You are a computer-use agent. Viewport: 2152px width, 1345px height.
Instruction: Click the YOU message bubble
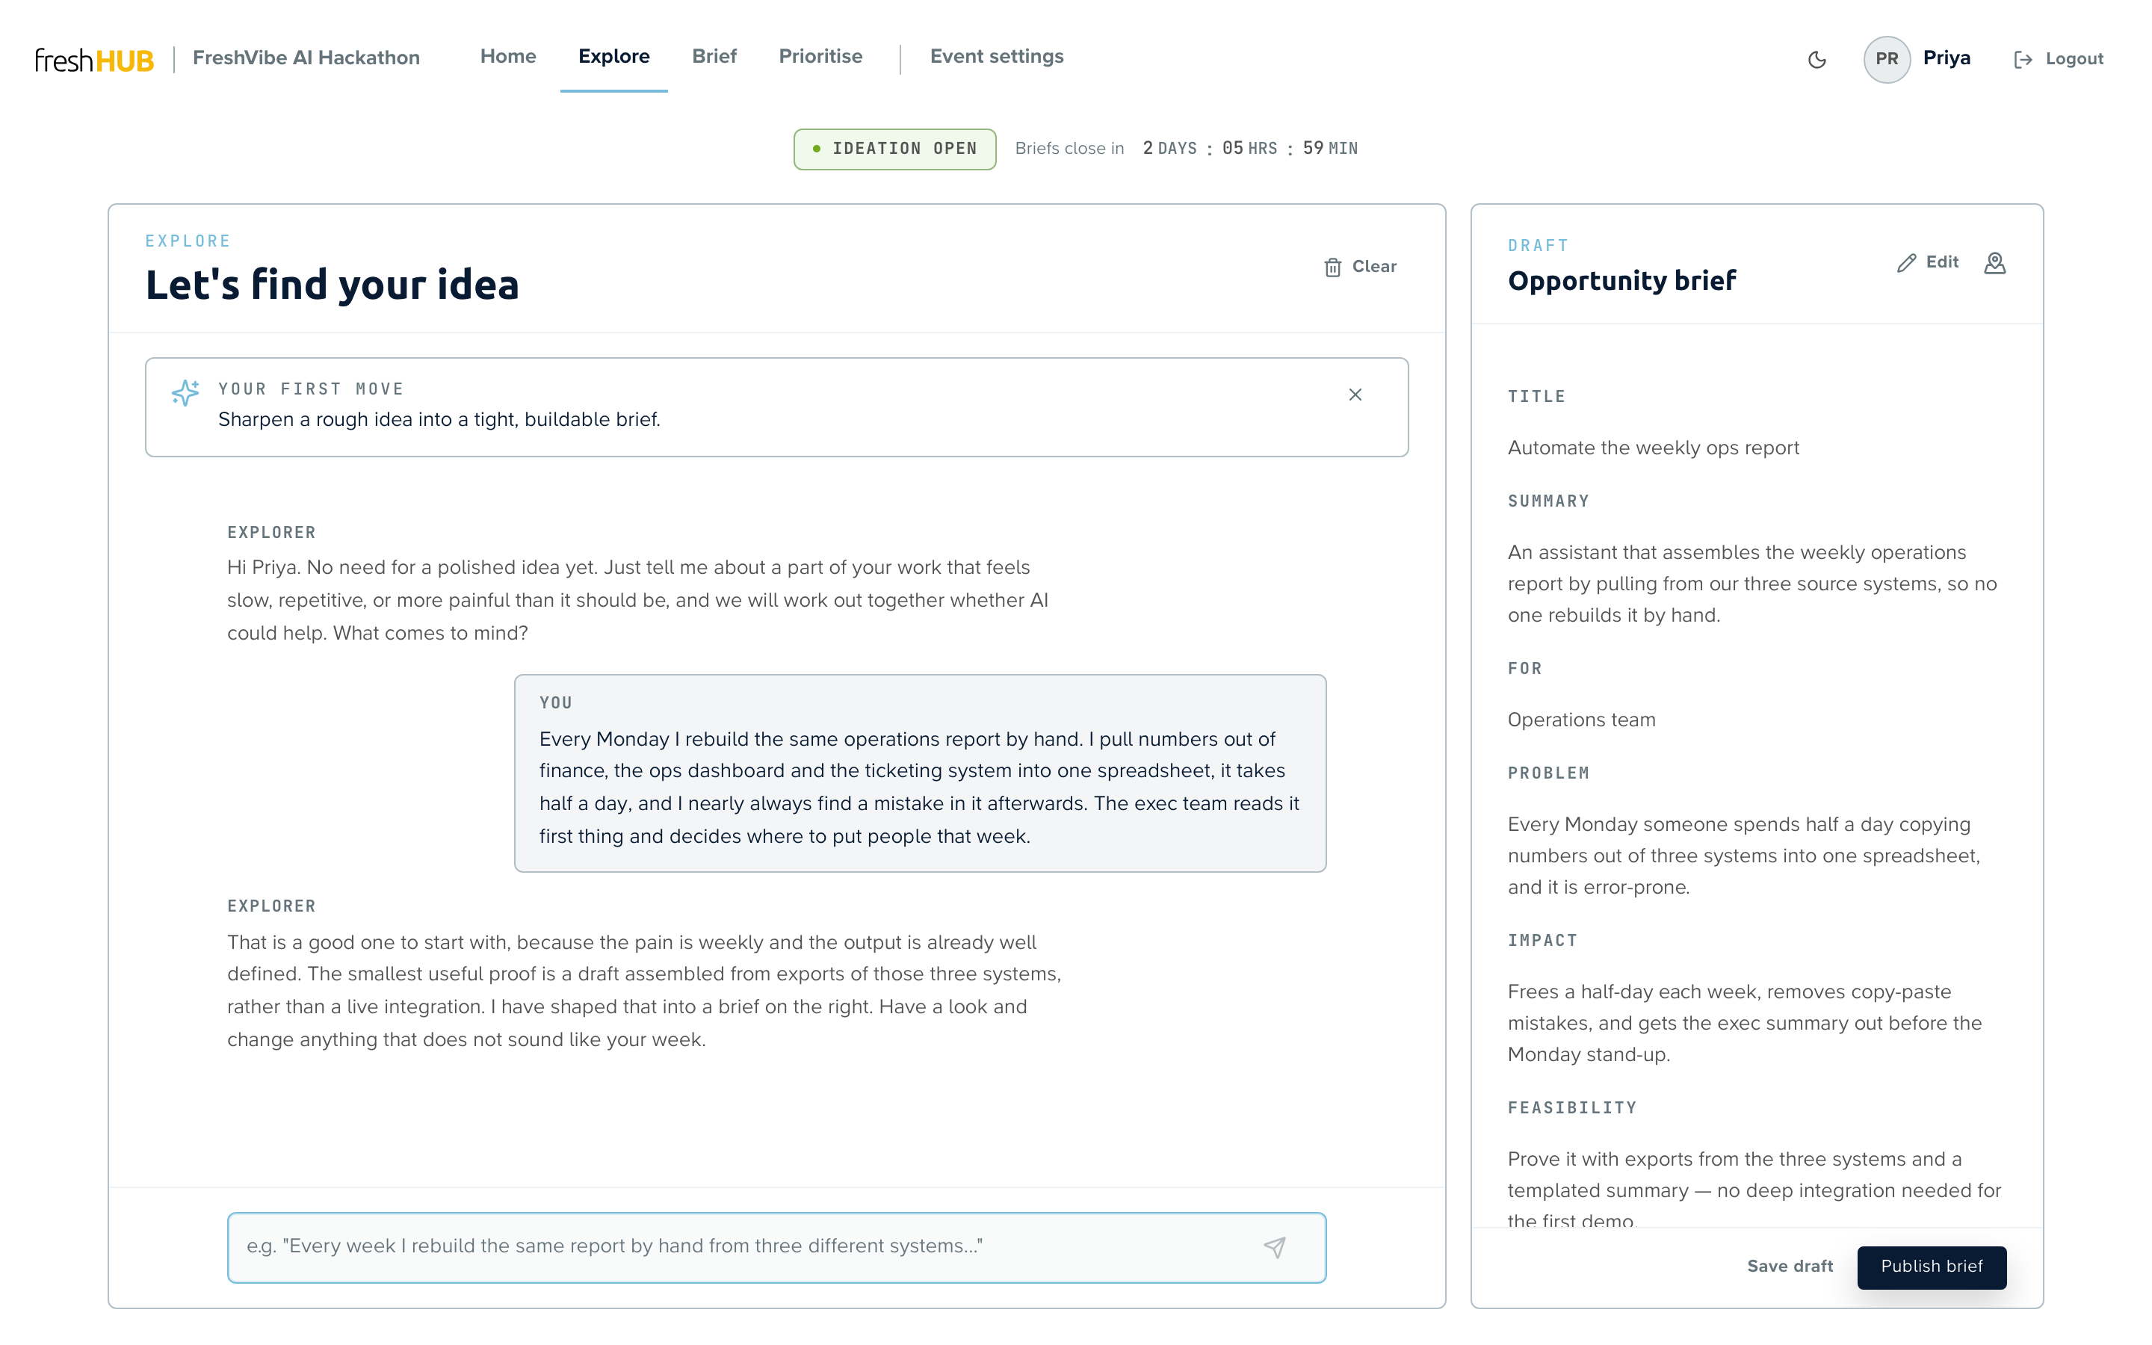click(920, 773)
